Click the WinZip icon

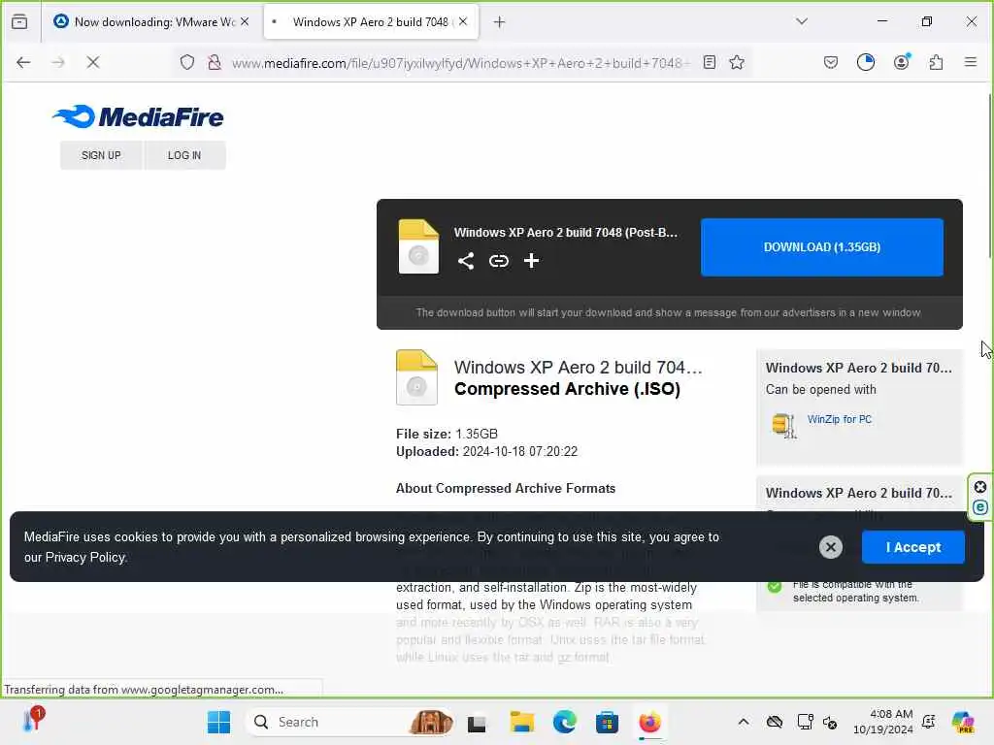pos(784,425)
